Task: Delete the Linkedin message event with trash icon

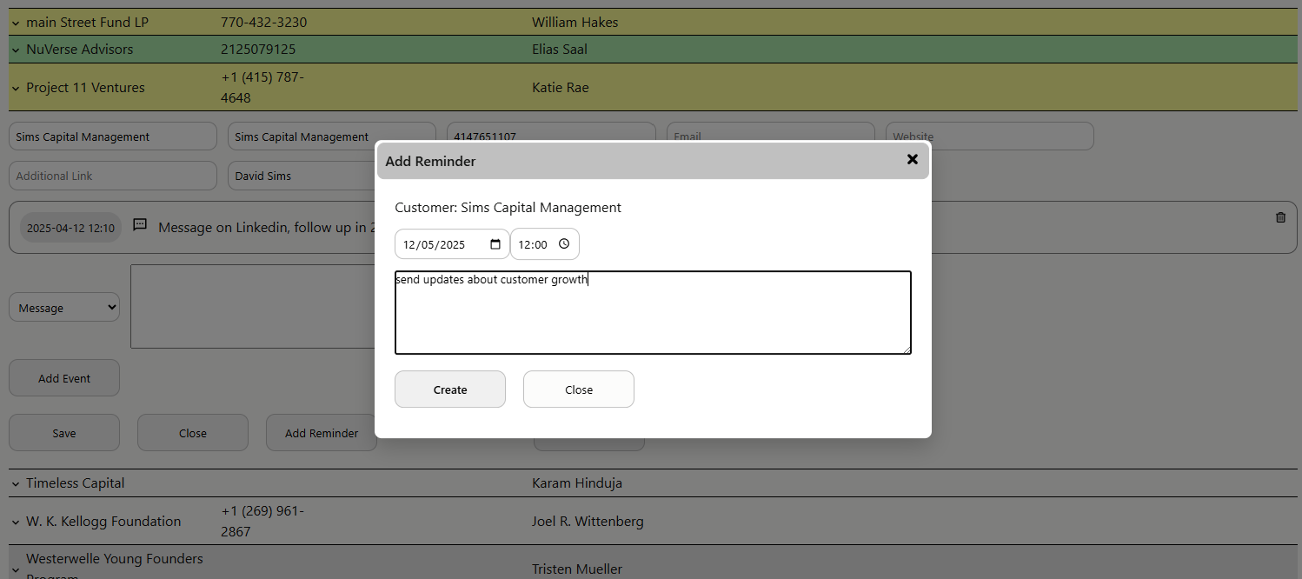Action: click(1280, 217)
